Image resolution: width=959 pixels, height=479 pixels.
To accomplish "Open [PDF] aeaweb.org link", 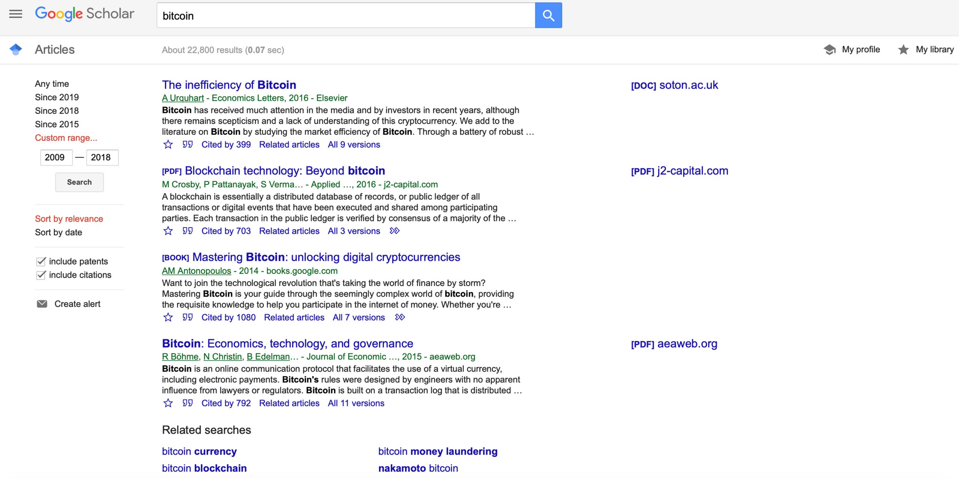I will 674,344.
